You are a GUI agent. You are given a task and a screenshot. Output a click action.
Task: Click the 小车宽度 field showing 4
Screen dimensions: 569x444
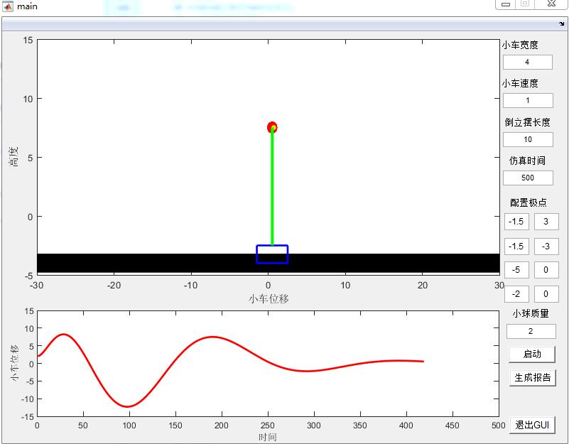tap(528, 62)
